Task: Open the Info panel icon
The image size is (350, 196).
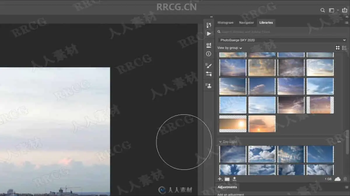Action: point(209,54)
